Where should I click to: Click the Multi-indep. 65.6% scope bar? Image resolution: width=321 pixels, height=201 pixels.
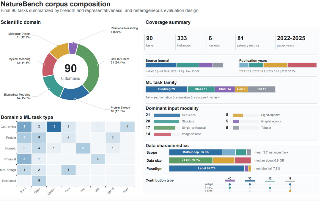[196, 152]
